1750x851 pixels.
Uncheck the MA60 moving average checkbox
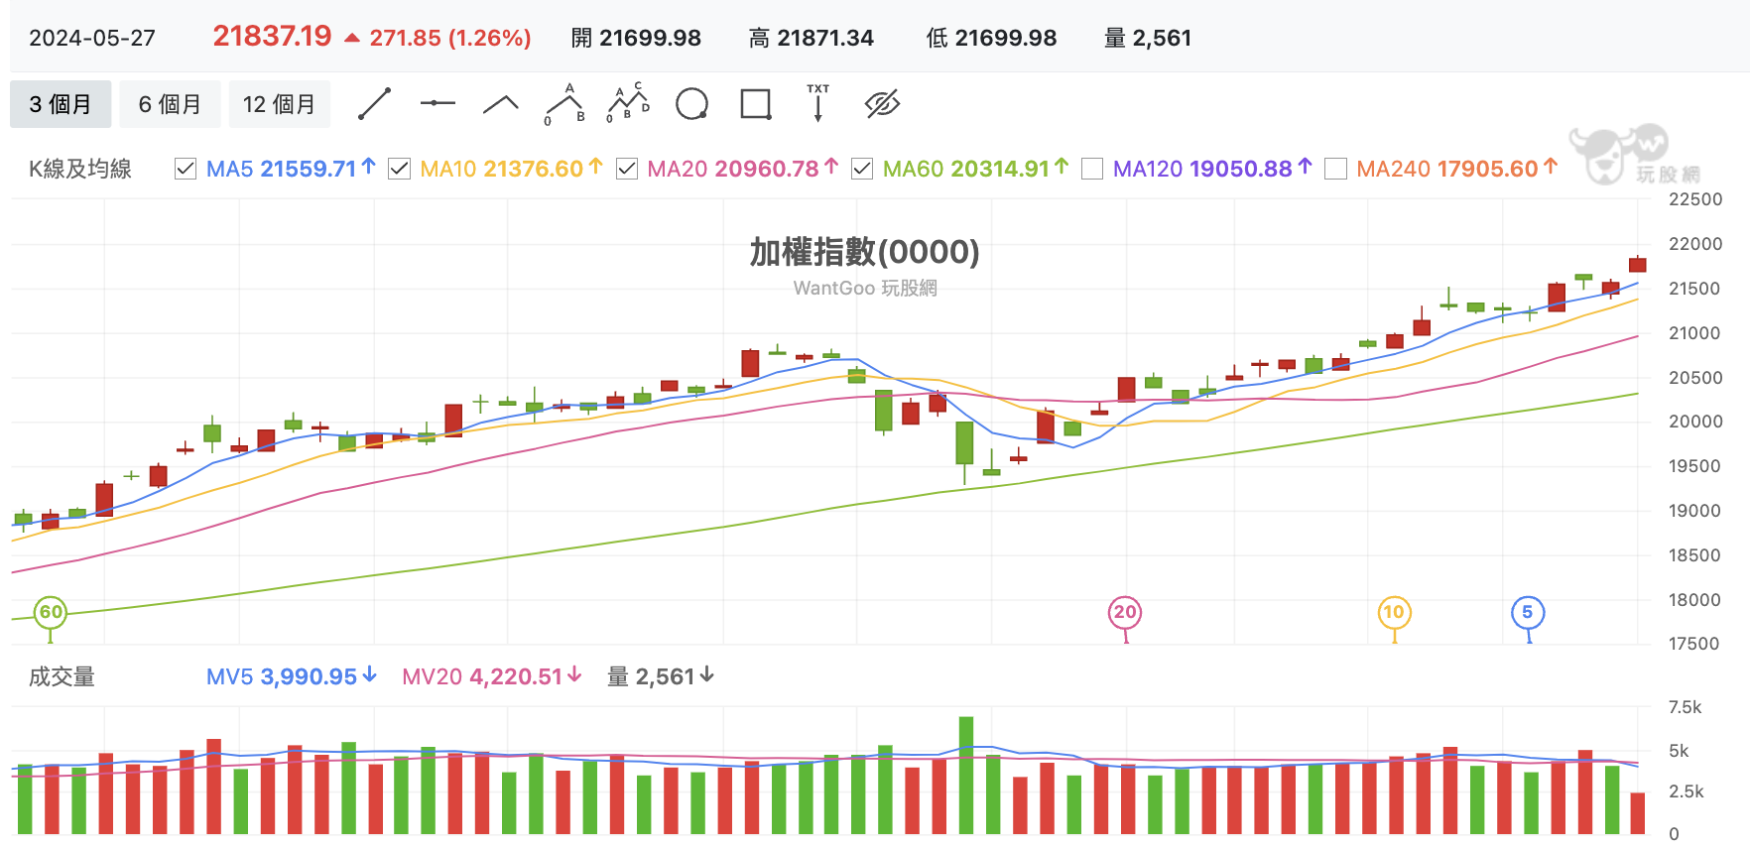(x=862, y=169)
